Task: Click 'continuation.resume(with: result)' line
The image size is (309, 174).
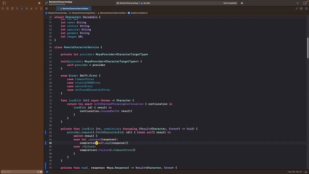Action: (x=106, y=111)
